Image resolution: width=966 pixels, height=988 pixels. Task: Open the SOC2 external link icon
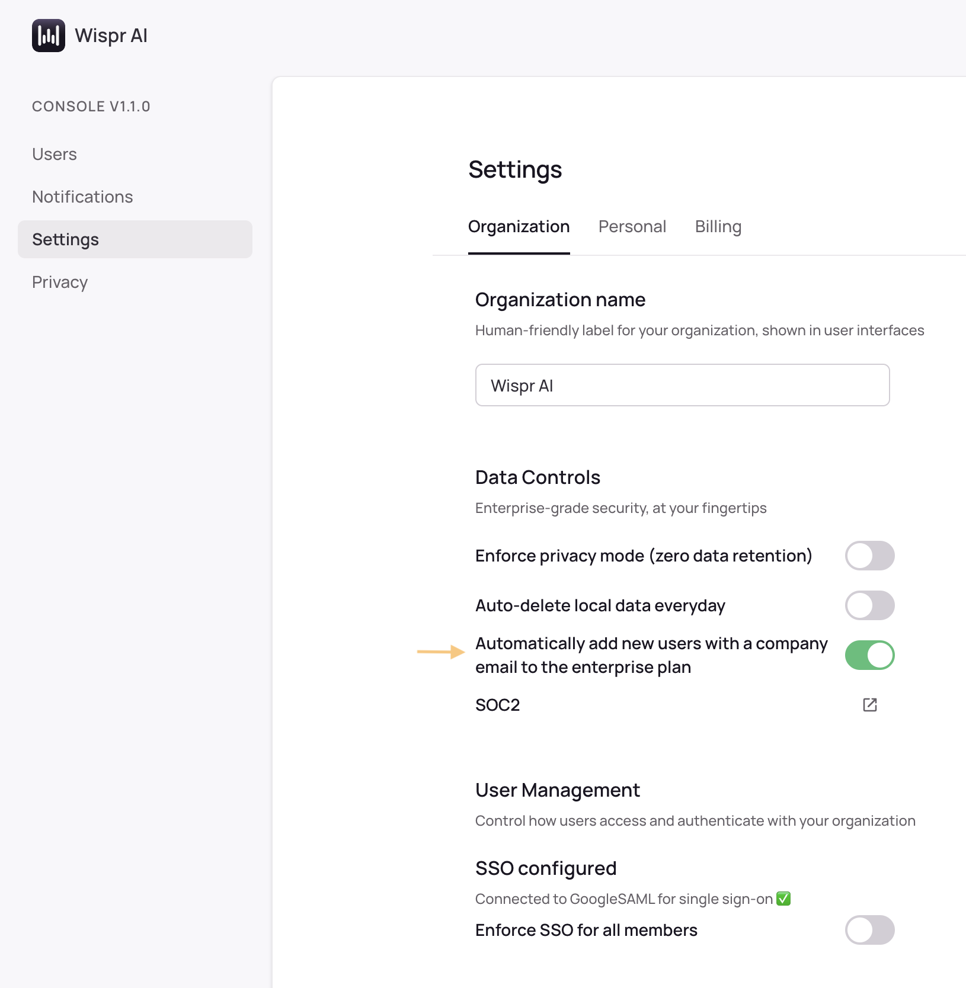pos(869,705)
